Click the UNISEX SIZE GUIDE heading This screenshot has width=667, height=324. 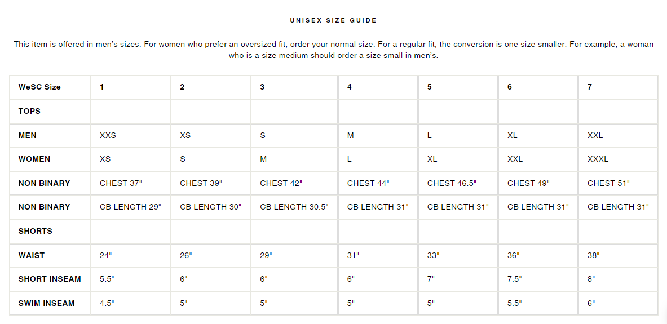click(333, 20)
